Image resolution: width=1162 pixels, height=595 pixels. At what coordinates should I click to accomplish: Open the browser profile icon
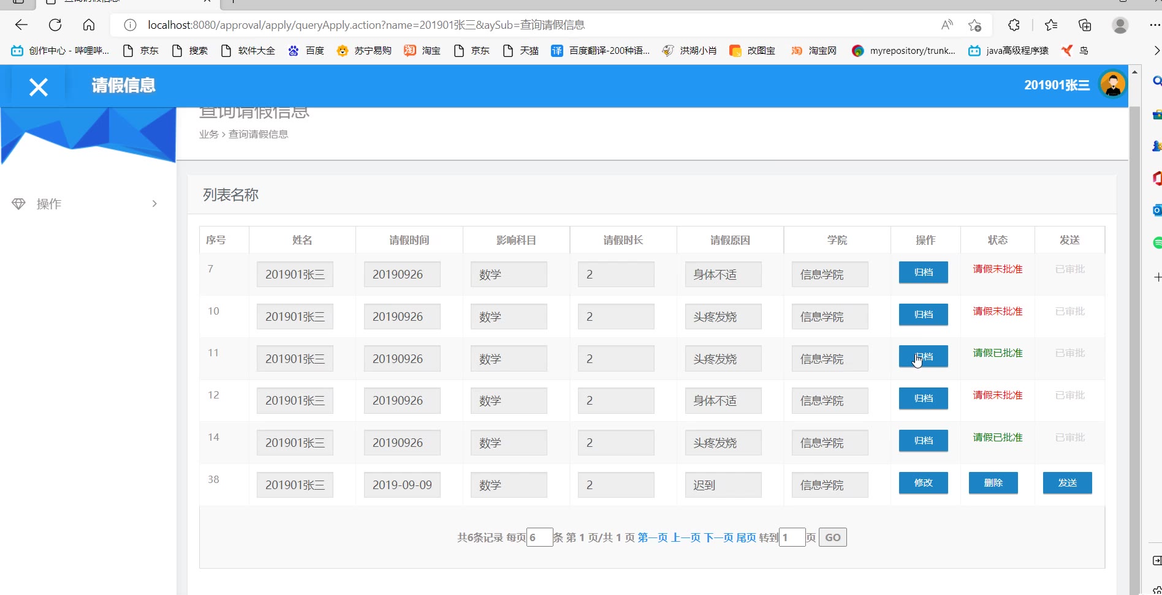pos(1120,25)
